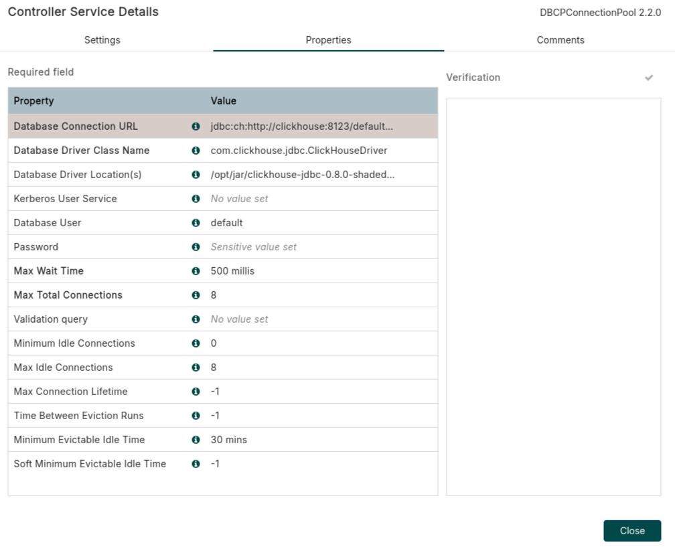The height and width of the screenshot is (547, 679).
Task: Select the Database Connection URL property name
Action: pyautogui.click(x=76, y=127)
